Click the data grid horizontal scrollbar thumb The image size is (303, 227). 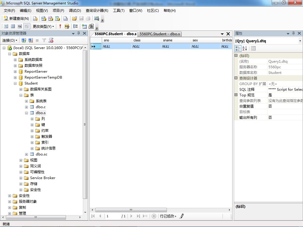pos(131,210)
